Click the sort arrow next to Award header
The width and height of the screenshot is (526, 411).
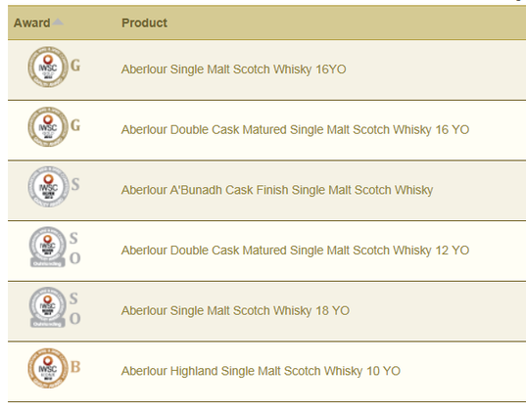coord(58,23)
